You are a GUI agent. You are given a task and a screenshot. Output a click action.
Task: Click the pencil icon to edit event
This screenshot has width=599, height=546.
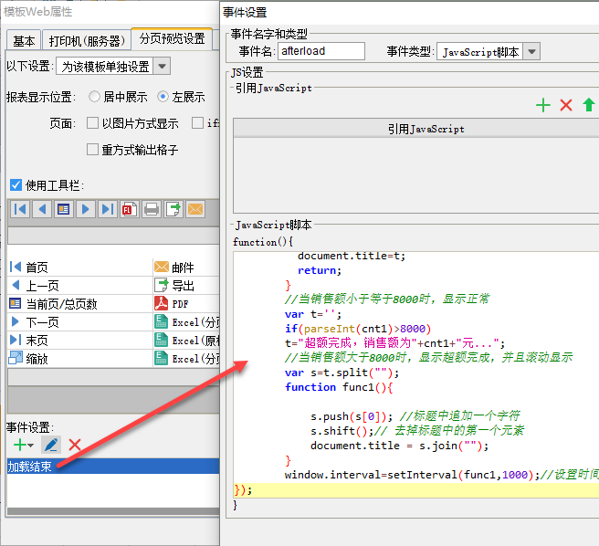51,445
